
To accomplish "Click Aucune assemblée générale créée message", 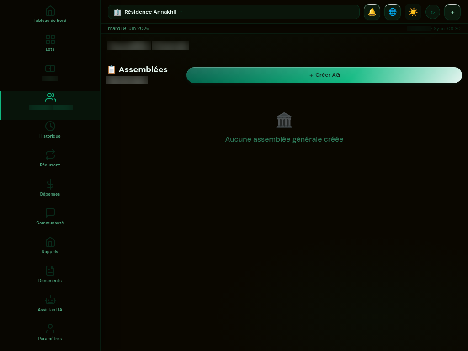I will (x=284, y=139).
